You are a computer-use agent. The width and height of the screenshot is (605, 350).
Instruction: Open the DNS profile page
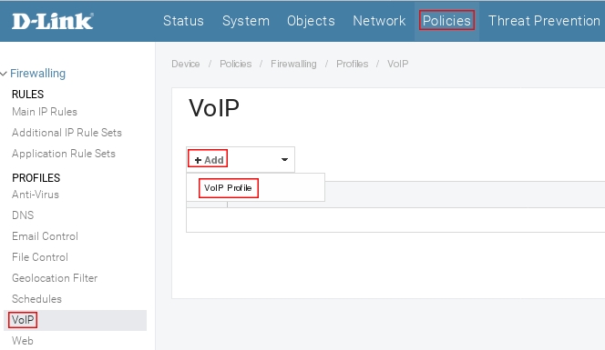(23, 215)
